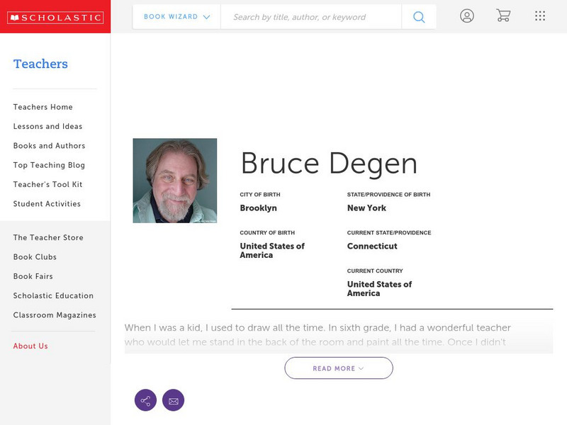Click the chevron inside the READ MORE button

pyautogui.click(x=360, y=368)
